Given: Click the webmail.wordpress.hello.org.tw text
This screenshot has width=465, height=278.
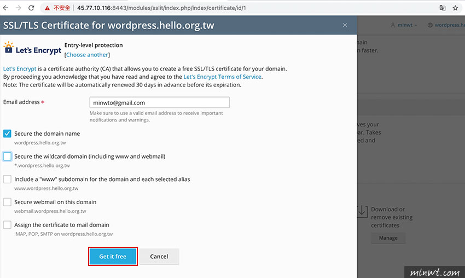Looking at the screenshot, I should coord(50,211).
